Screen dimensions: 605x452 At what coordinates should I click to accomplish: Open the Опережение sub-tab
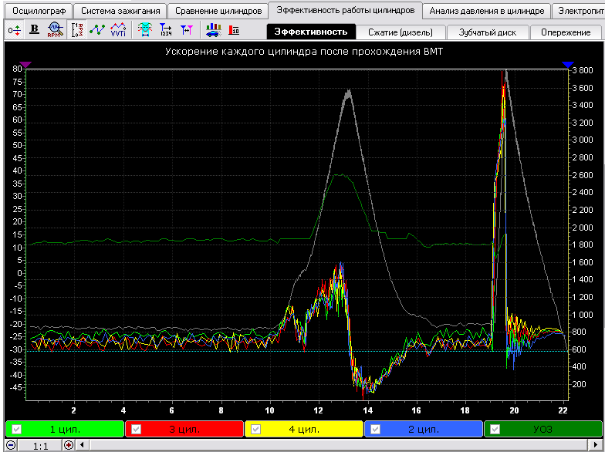tap(566, 32)
